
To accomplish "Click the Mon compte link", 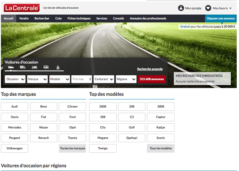I will tap(193, 8).
